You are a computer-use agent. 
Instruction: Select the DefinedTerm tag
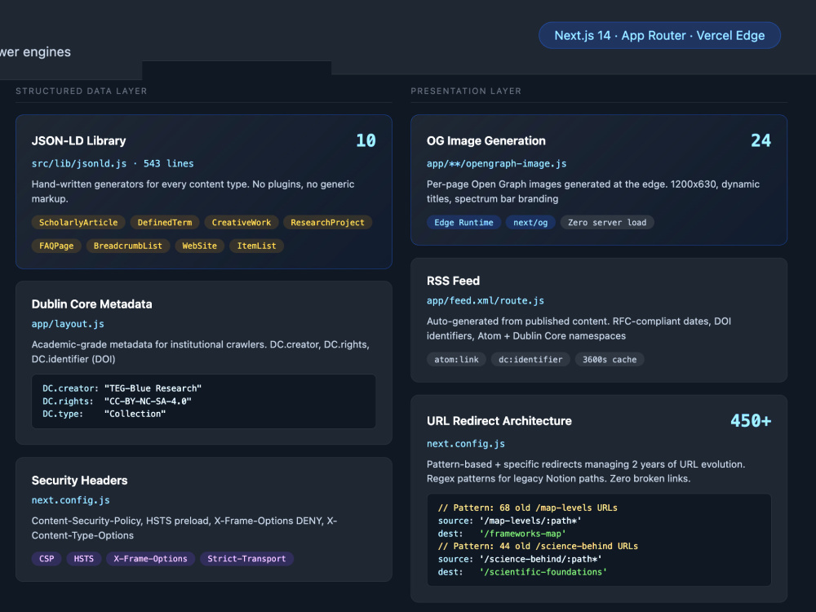point(165,222)
